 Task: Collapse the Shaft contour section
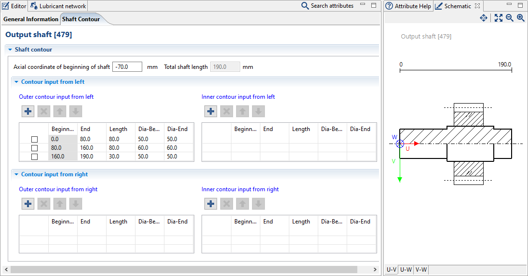[10, 50]
